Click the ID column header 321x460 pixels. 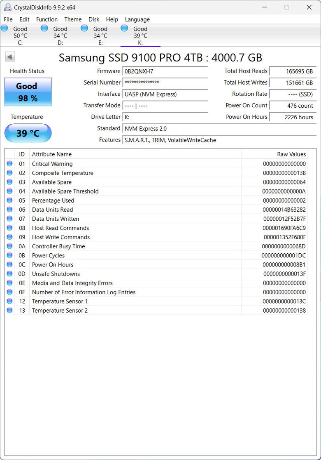pos(22,154)
